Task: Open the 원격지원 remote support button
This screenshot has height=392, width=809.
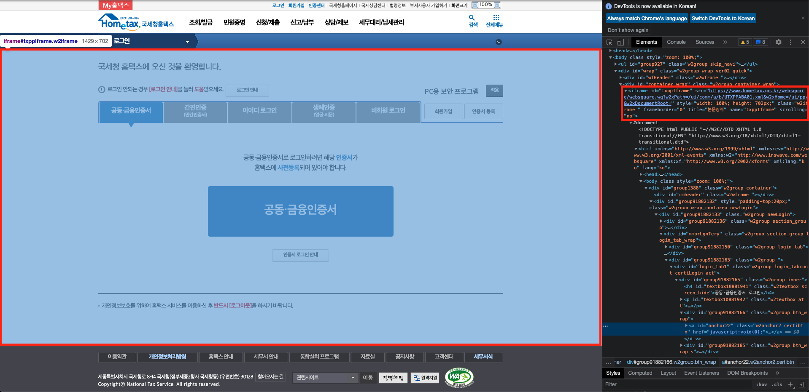Action: (x=425, y=378)
